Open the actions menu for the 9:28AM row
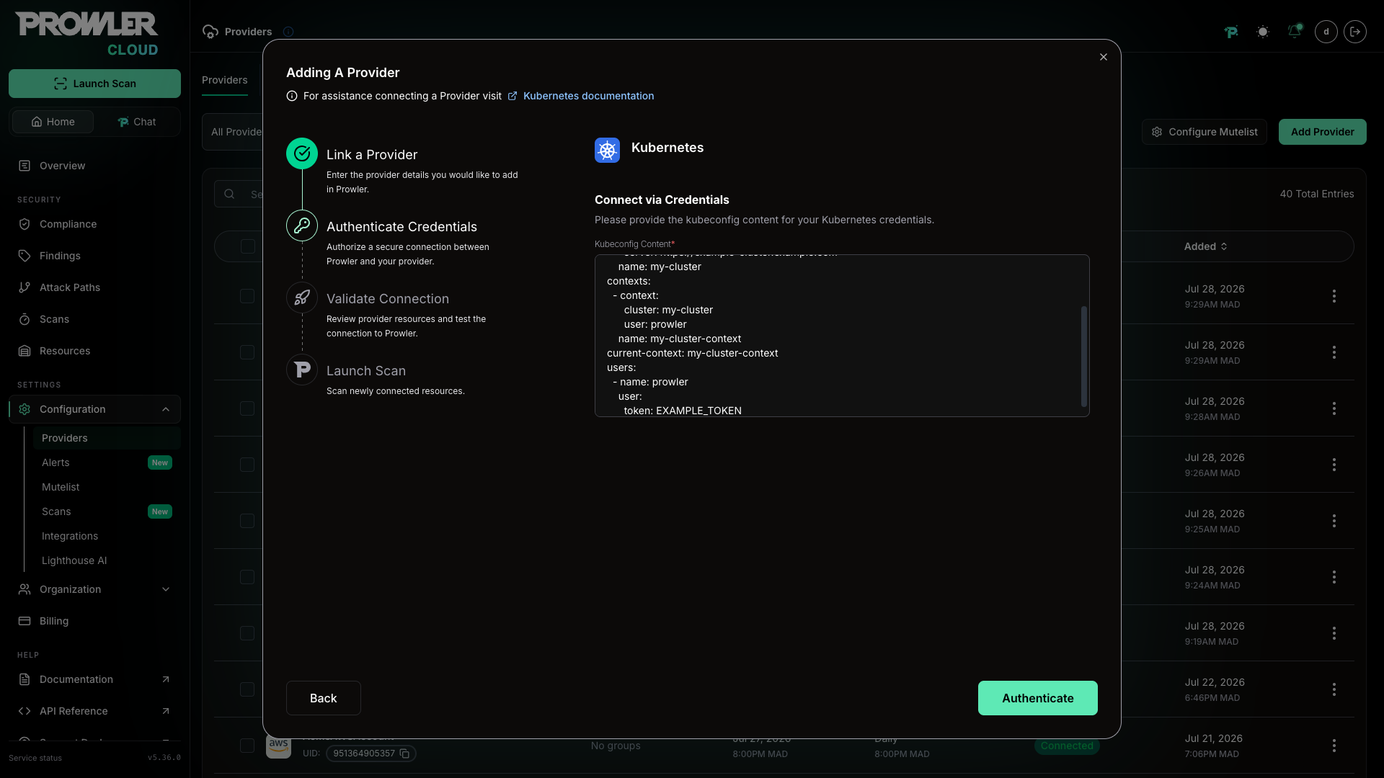Image resolution: width=1384 pixels, height=778 pixels. pos(1334,408)
